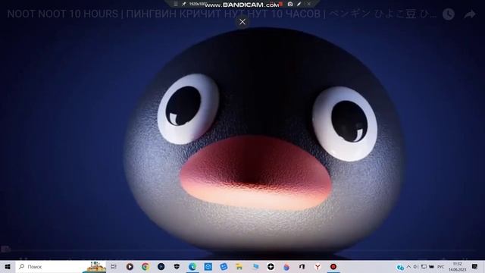Viewport: 485px width, 273px height.
Task: Click the volume speaker tray icon
Action: click(416, 266)
